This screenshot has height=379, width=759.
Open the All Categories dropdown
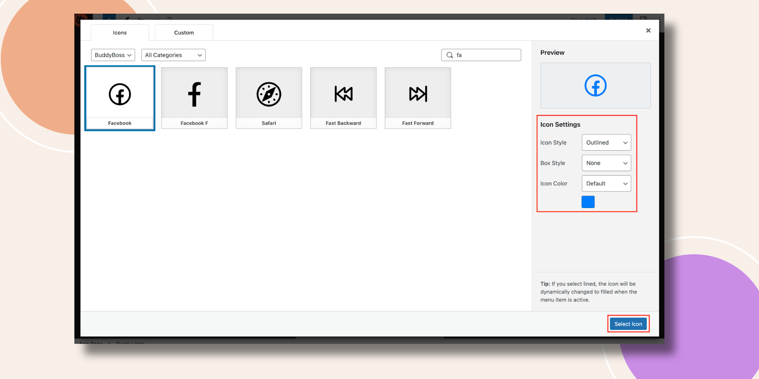point(174,55)
